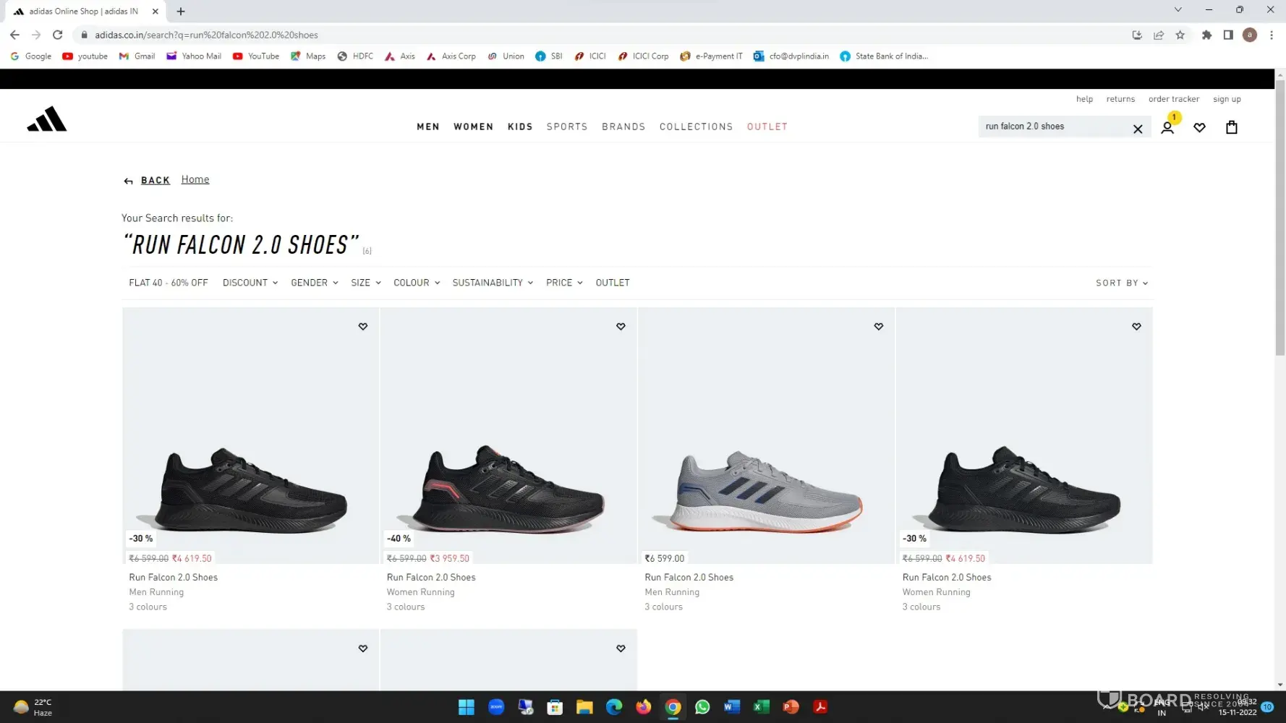Bookmark this page with star icon
Viewport: 1286px width, 723px height.
tap(1180, 35)
